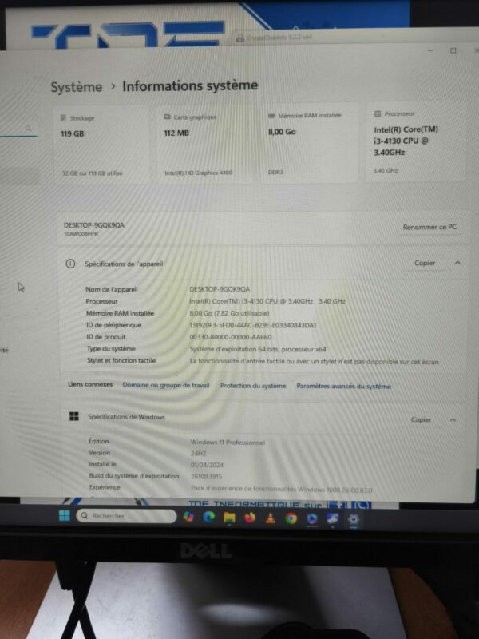Open the Settings gear icon in the taskbar
Viewport: 479px width, 639px height.
(353, 519)
